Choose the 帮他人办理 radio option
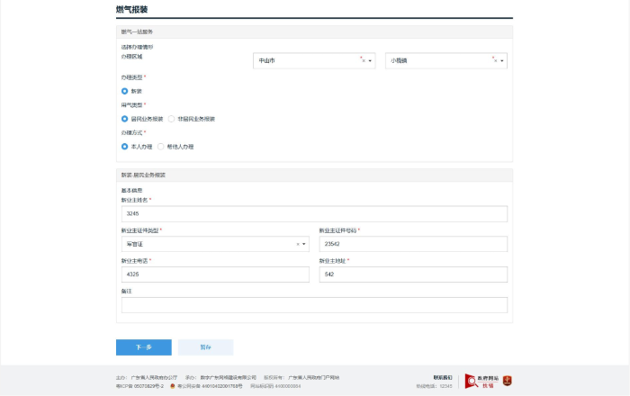The width and height of the screenshot is (630, 396). coord(160,146)
